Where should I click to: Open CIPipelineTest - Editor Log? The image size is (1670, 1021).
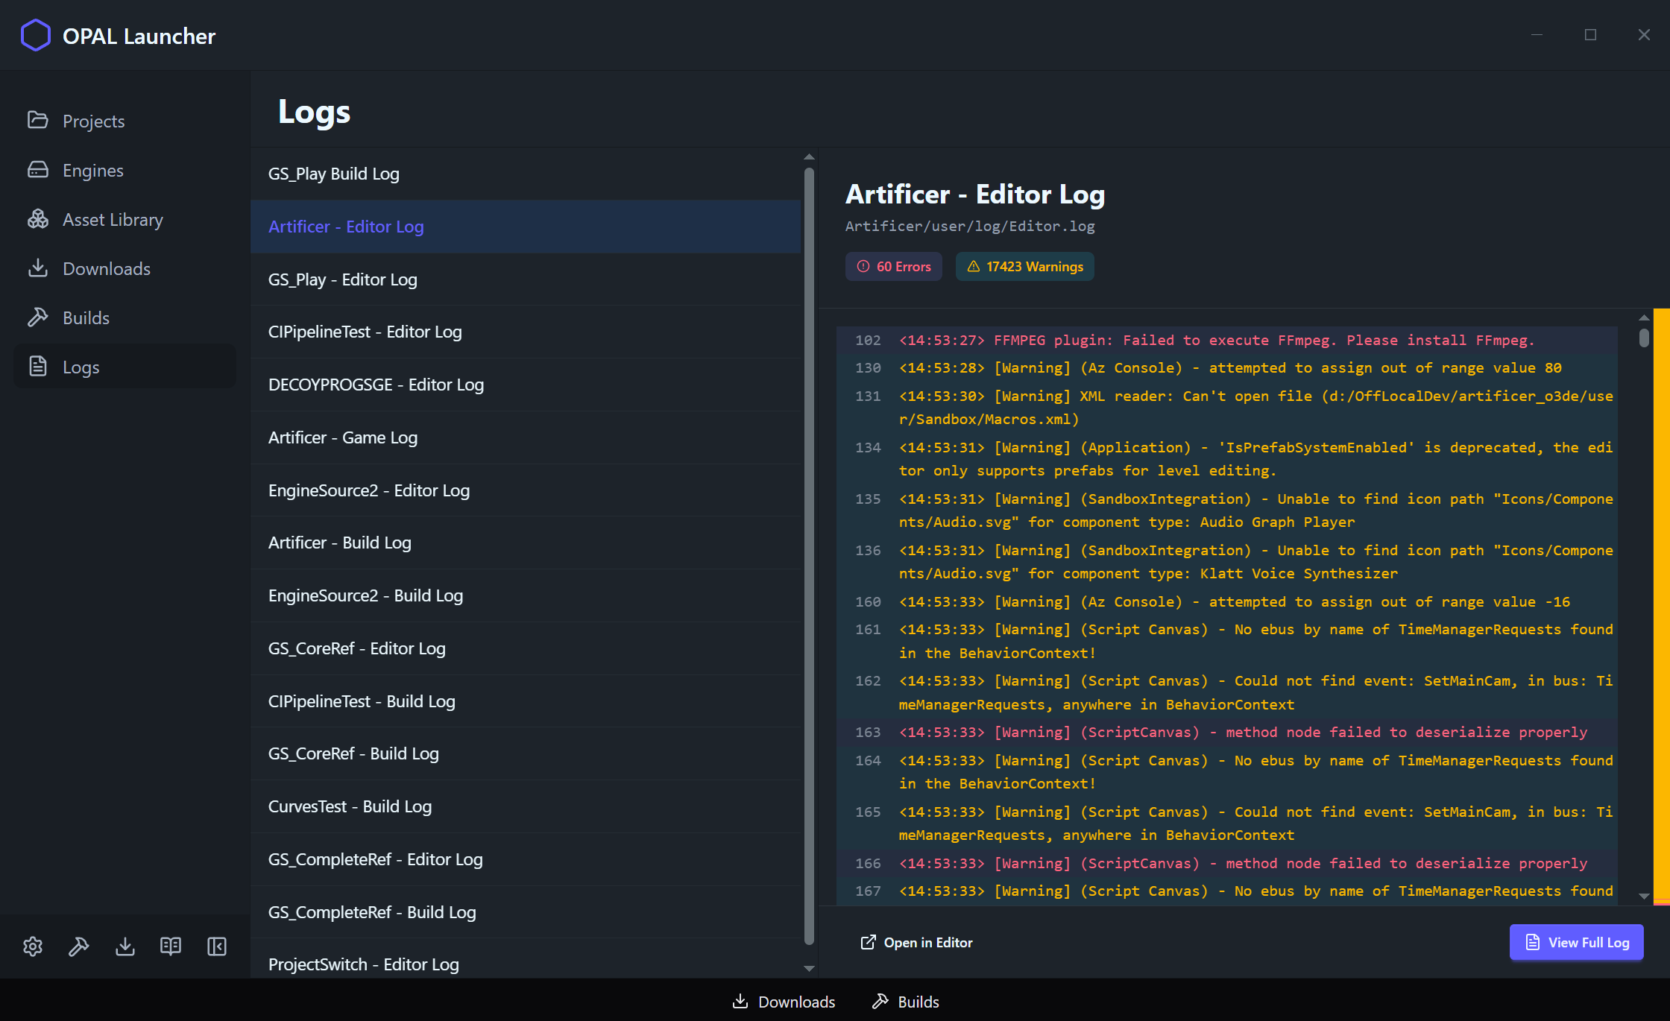pyautogui.click(x=526, y=332)
